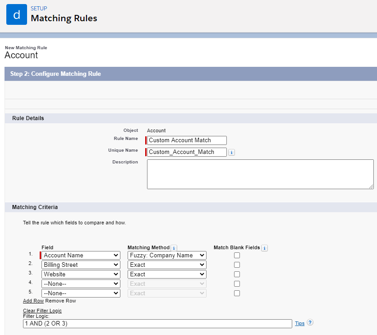Tick Match Blank Fields checkbox in row 4

coord(237,284)
